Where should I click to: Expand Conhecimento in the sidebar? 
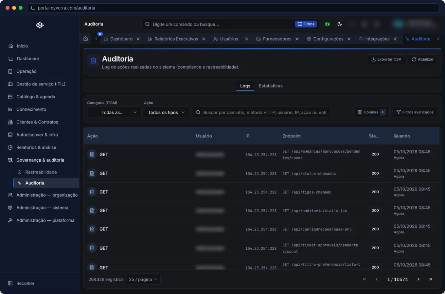40,109
